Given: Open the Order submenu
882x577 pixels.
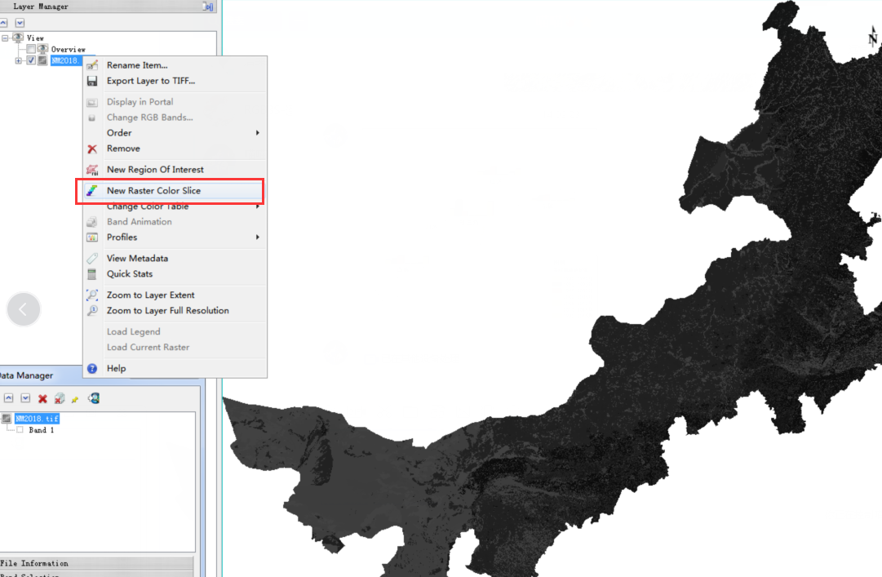Looking at the screenshot, I should (x=175, y=133).
